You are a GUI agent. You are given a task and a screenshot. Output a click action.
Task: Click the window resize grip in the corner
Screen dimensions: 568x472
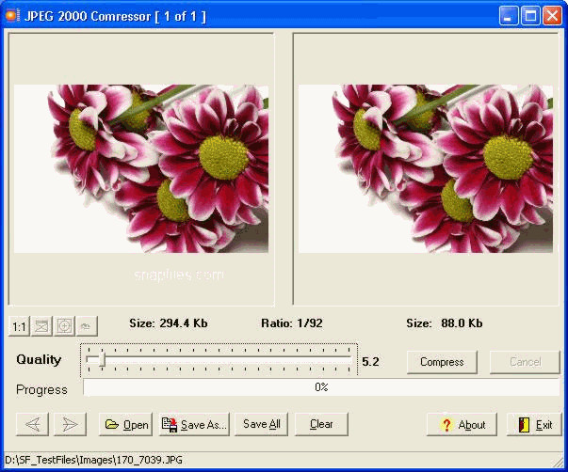558,462
